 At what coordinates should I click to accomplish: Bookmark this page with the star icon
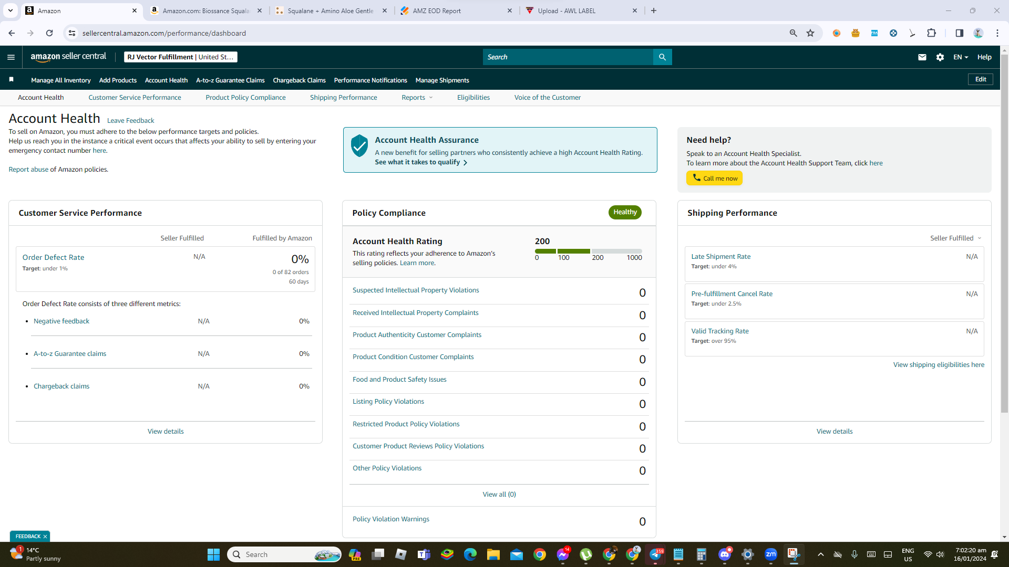click(x=810, y=33)
